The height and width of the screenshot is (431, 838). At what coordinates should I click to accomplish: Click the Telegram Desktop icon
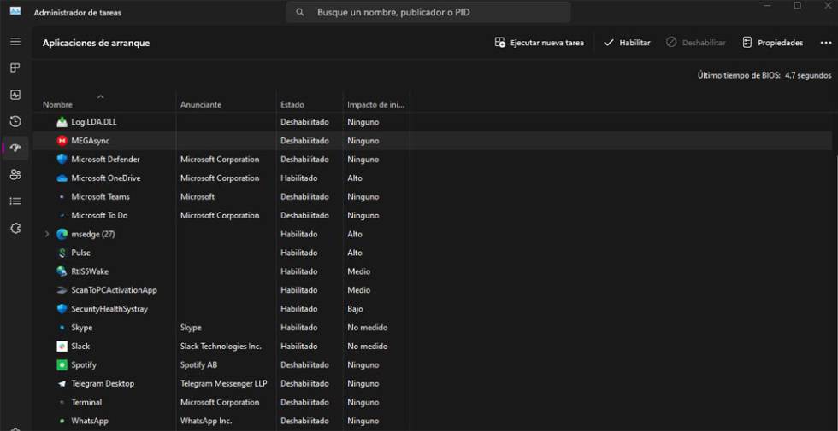click(62, 383)
